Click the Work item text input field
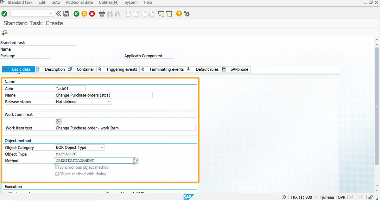This screenshot has height=201, width=380. click(x=125, y=128)
